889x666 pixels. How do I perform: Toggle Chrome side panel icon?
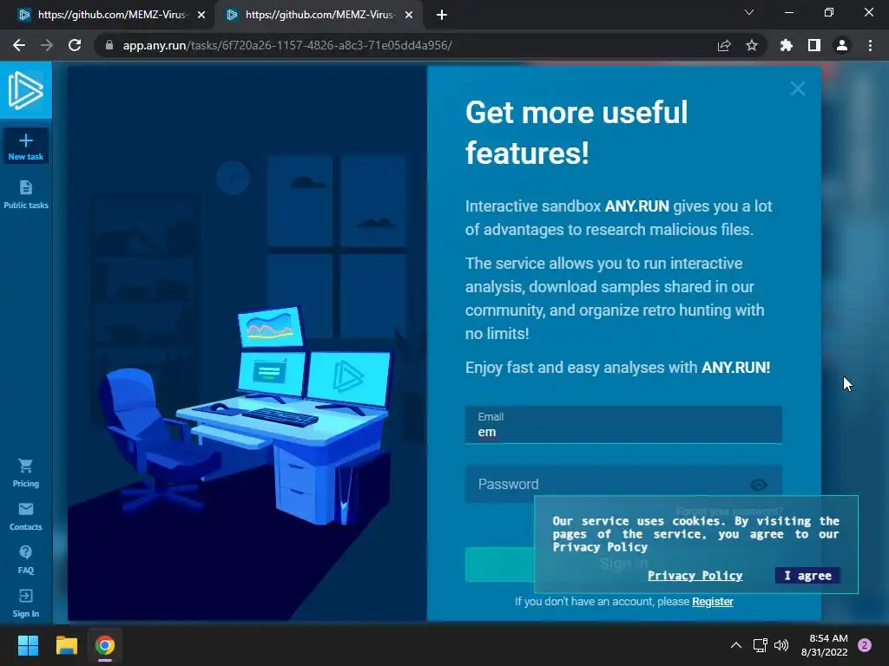pos(814,45)
